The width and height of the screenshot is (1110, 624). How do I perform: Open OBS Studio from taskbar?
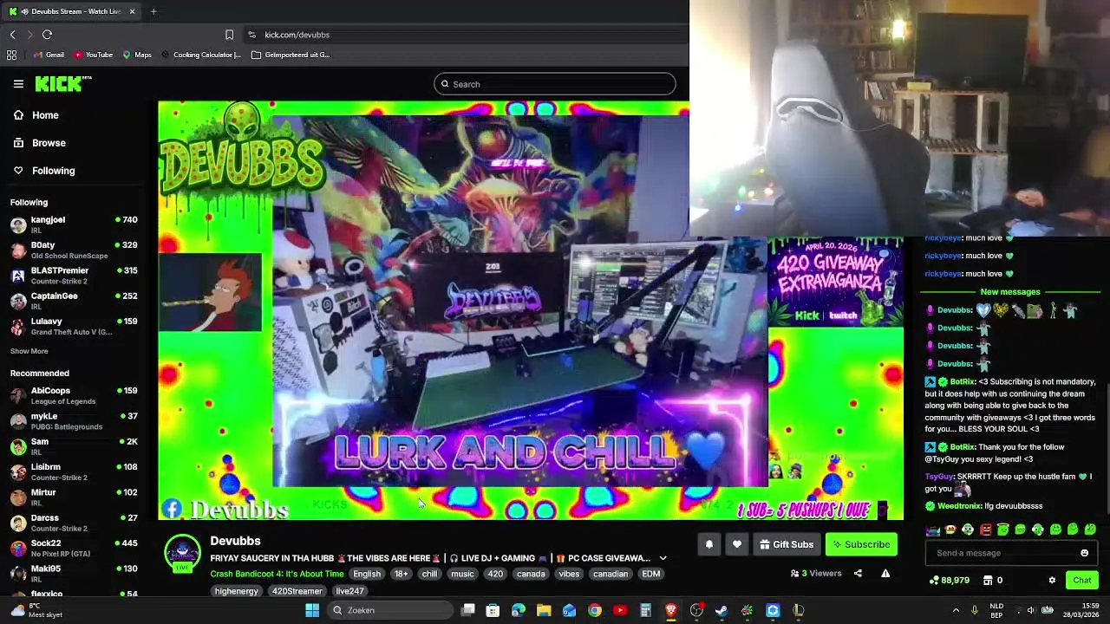pos(696,610)
